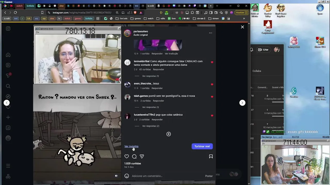Open the stream bookmark folder

[x=213, y=18]
